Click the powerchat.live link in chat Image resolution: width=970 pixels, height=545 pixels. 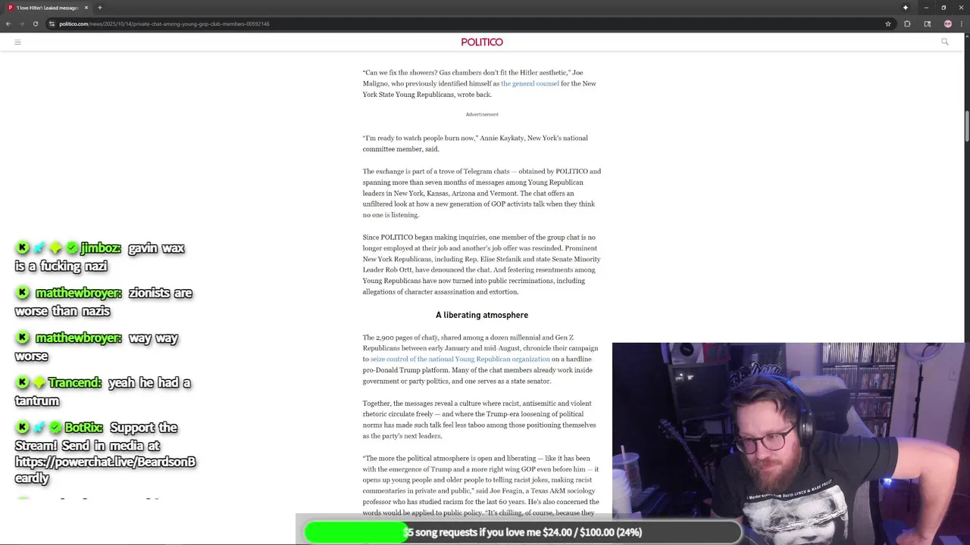(105, 469)
